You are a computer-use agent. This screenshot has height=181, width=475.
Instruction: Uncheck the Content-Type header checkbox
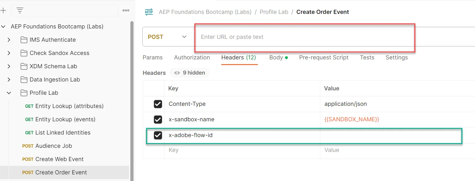pyautogui.click(x=158, y=104)
